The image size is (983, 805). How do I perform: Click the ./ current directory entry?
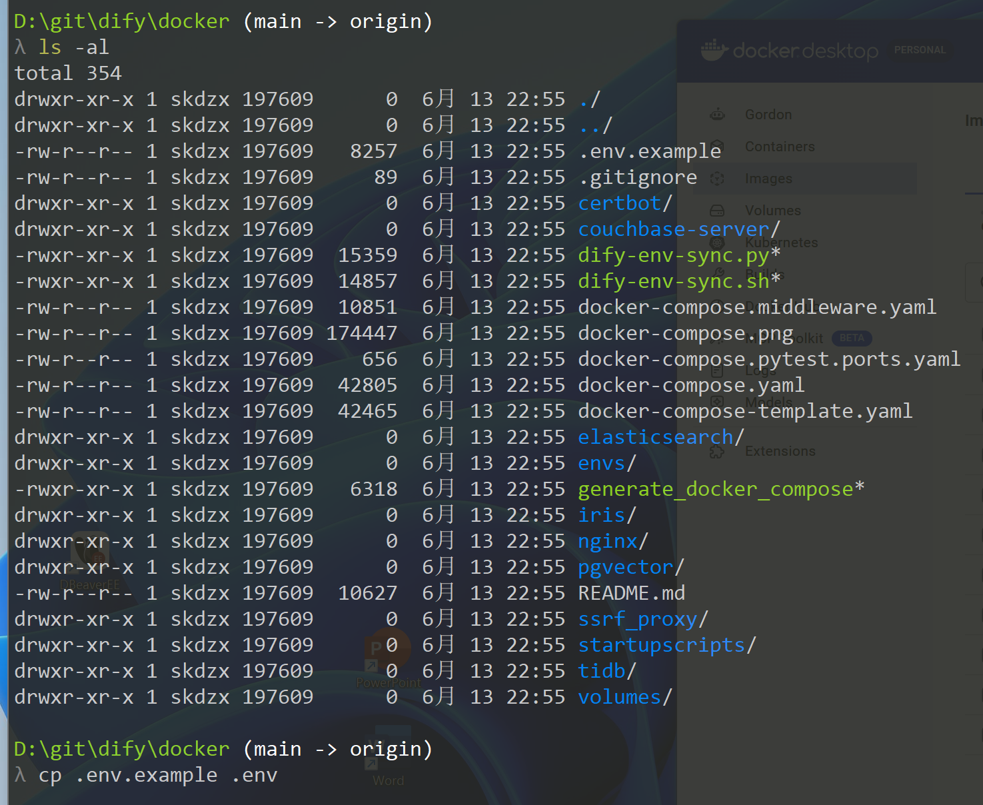click(x=590, y=99)
